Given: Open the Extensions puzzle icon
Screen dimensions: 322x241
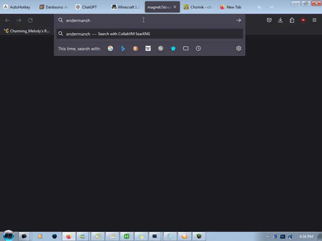Looking at the screenshot, I should pos(292,20).
